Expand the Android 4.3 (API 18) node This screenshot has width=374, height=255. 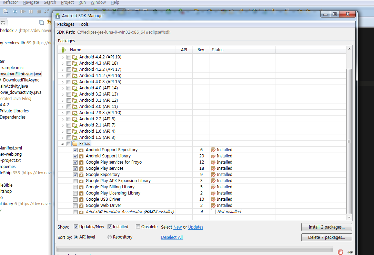62,64
